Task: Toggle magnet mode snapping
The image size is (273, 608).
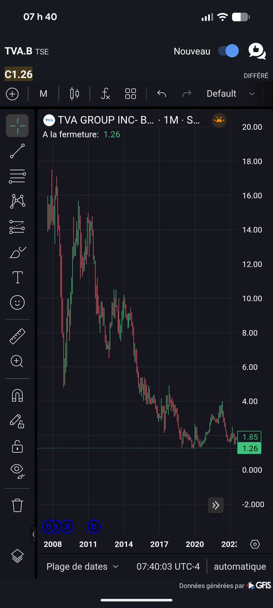Action: coord(17,396)
